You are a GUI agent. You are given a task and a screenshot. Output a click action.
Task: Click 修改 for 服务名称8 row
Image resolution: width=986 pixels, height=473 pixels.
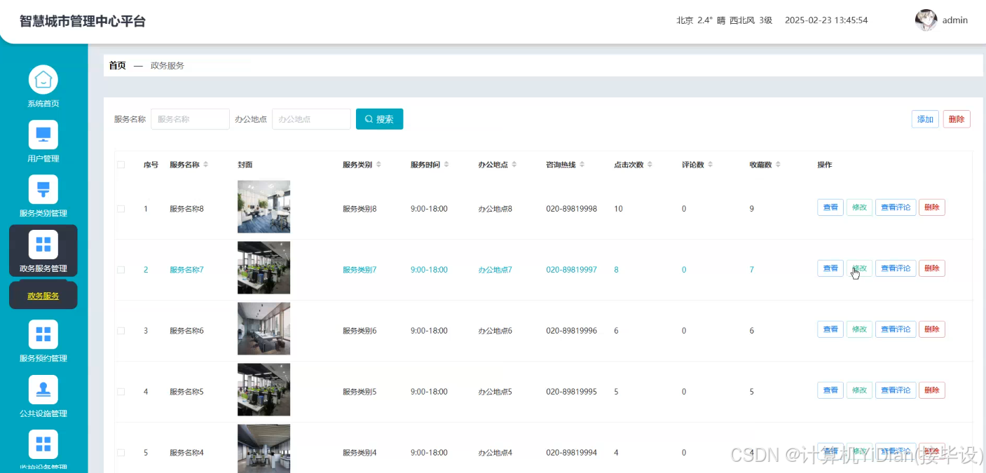[x=859, y=207]
